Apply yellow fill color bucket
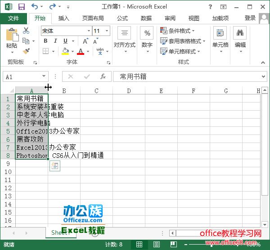Image resolution: width=270 pixels, height=250 pixels. coord(65,51)
